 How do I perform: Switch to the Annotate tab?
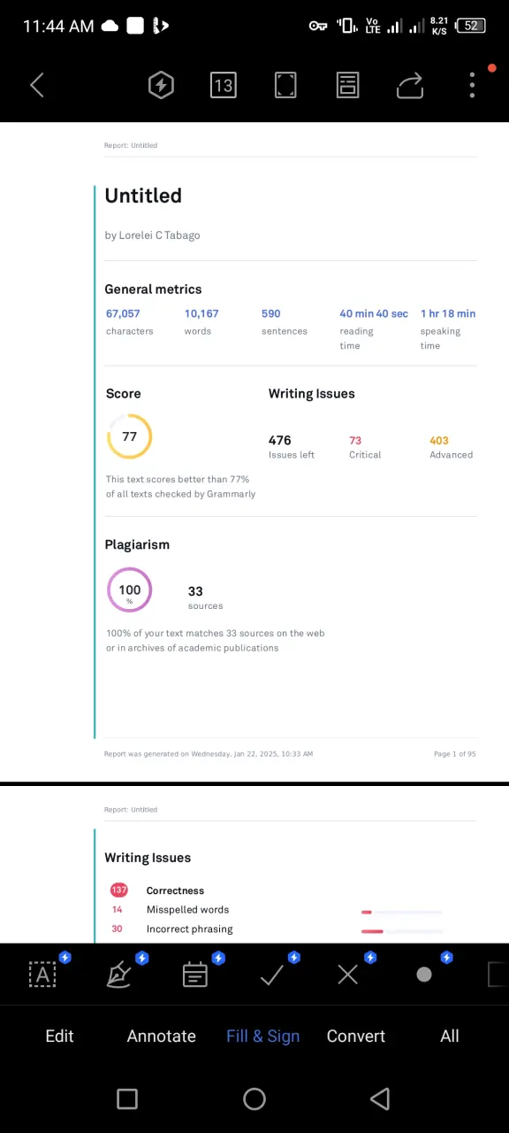click(162, 1036)
